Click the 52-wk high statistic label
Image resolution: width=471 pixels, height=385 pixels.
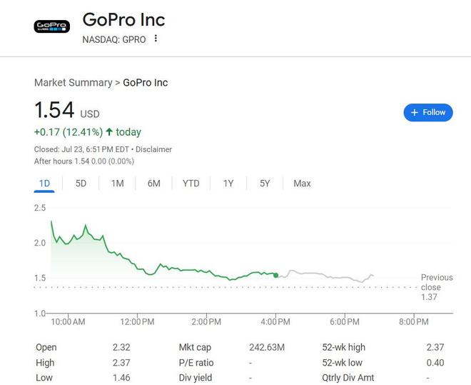(344, 347)
